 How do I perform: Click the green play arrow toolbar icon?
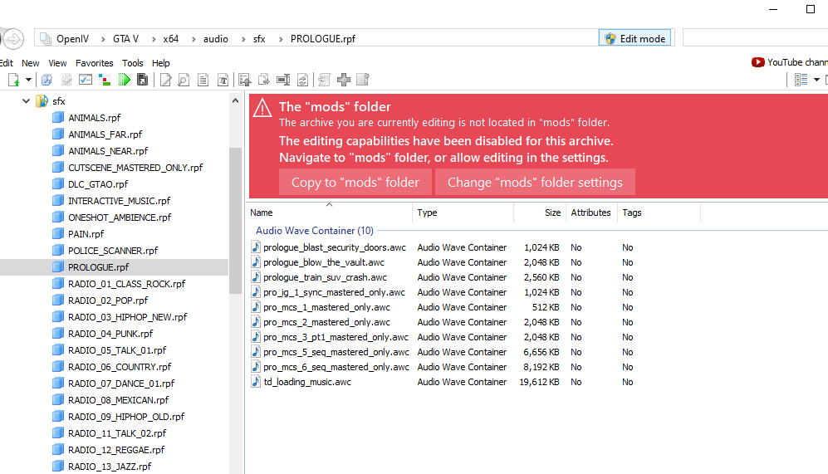[124, 80]
